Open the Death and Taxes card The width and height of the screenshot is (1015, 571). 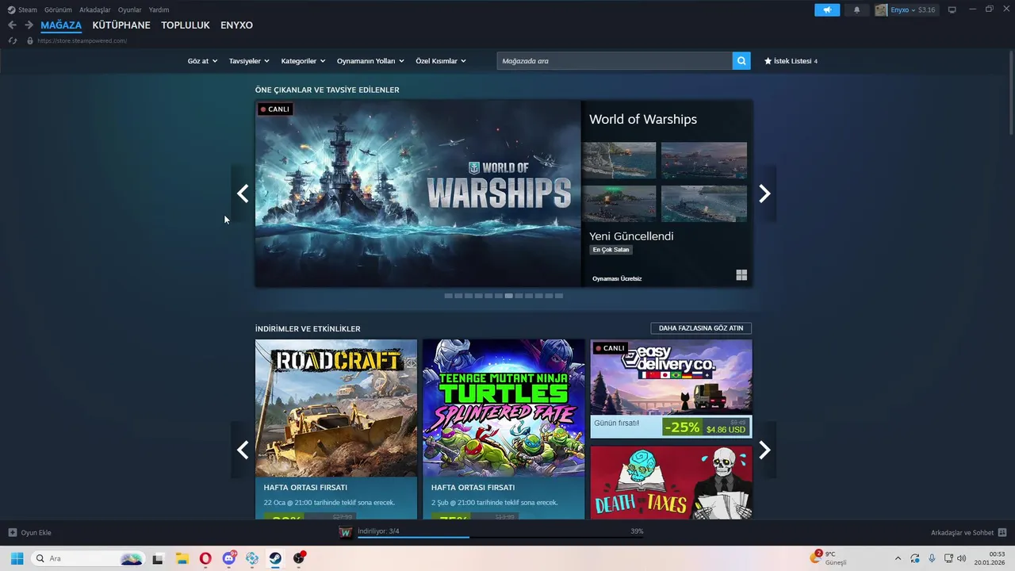pyautogui.click(x=671, y=482)
